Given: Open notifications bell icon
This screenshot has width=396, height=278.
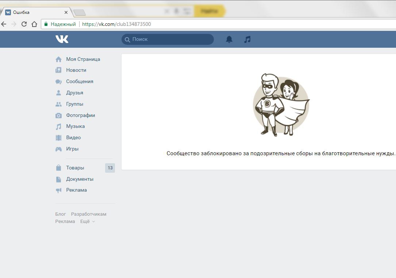Looking at the screenshot, I should [229, 39].
